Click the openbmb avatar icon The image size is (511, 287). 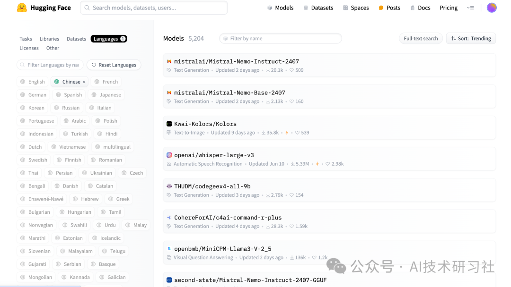pyautogui.click(x=169, y=249)
